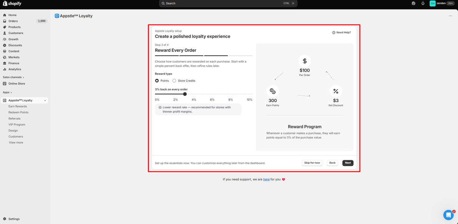Click the Content sidebar icon
Viewport: 458px width, 224px height.
click(5, 51)
